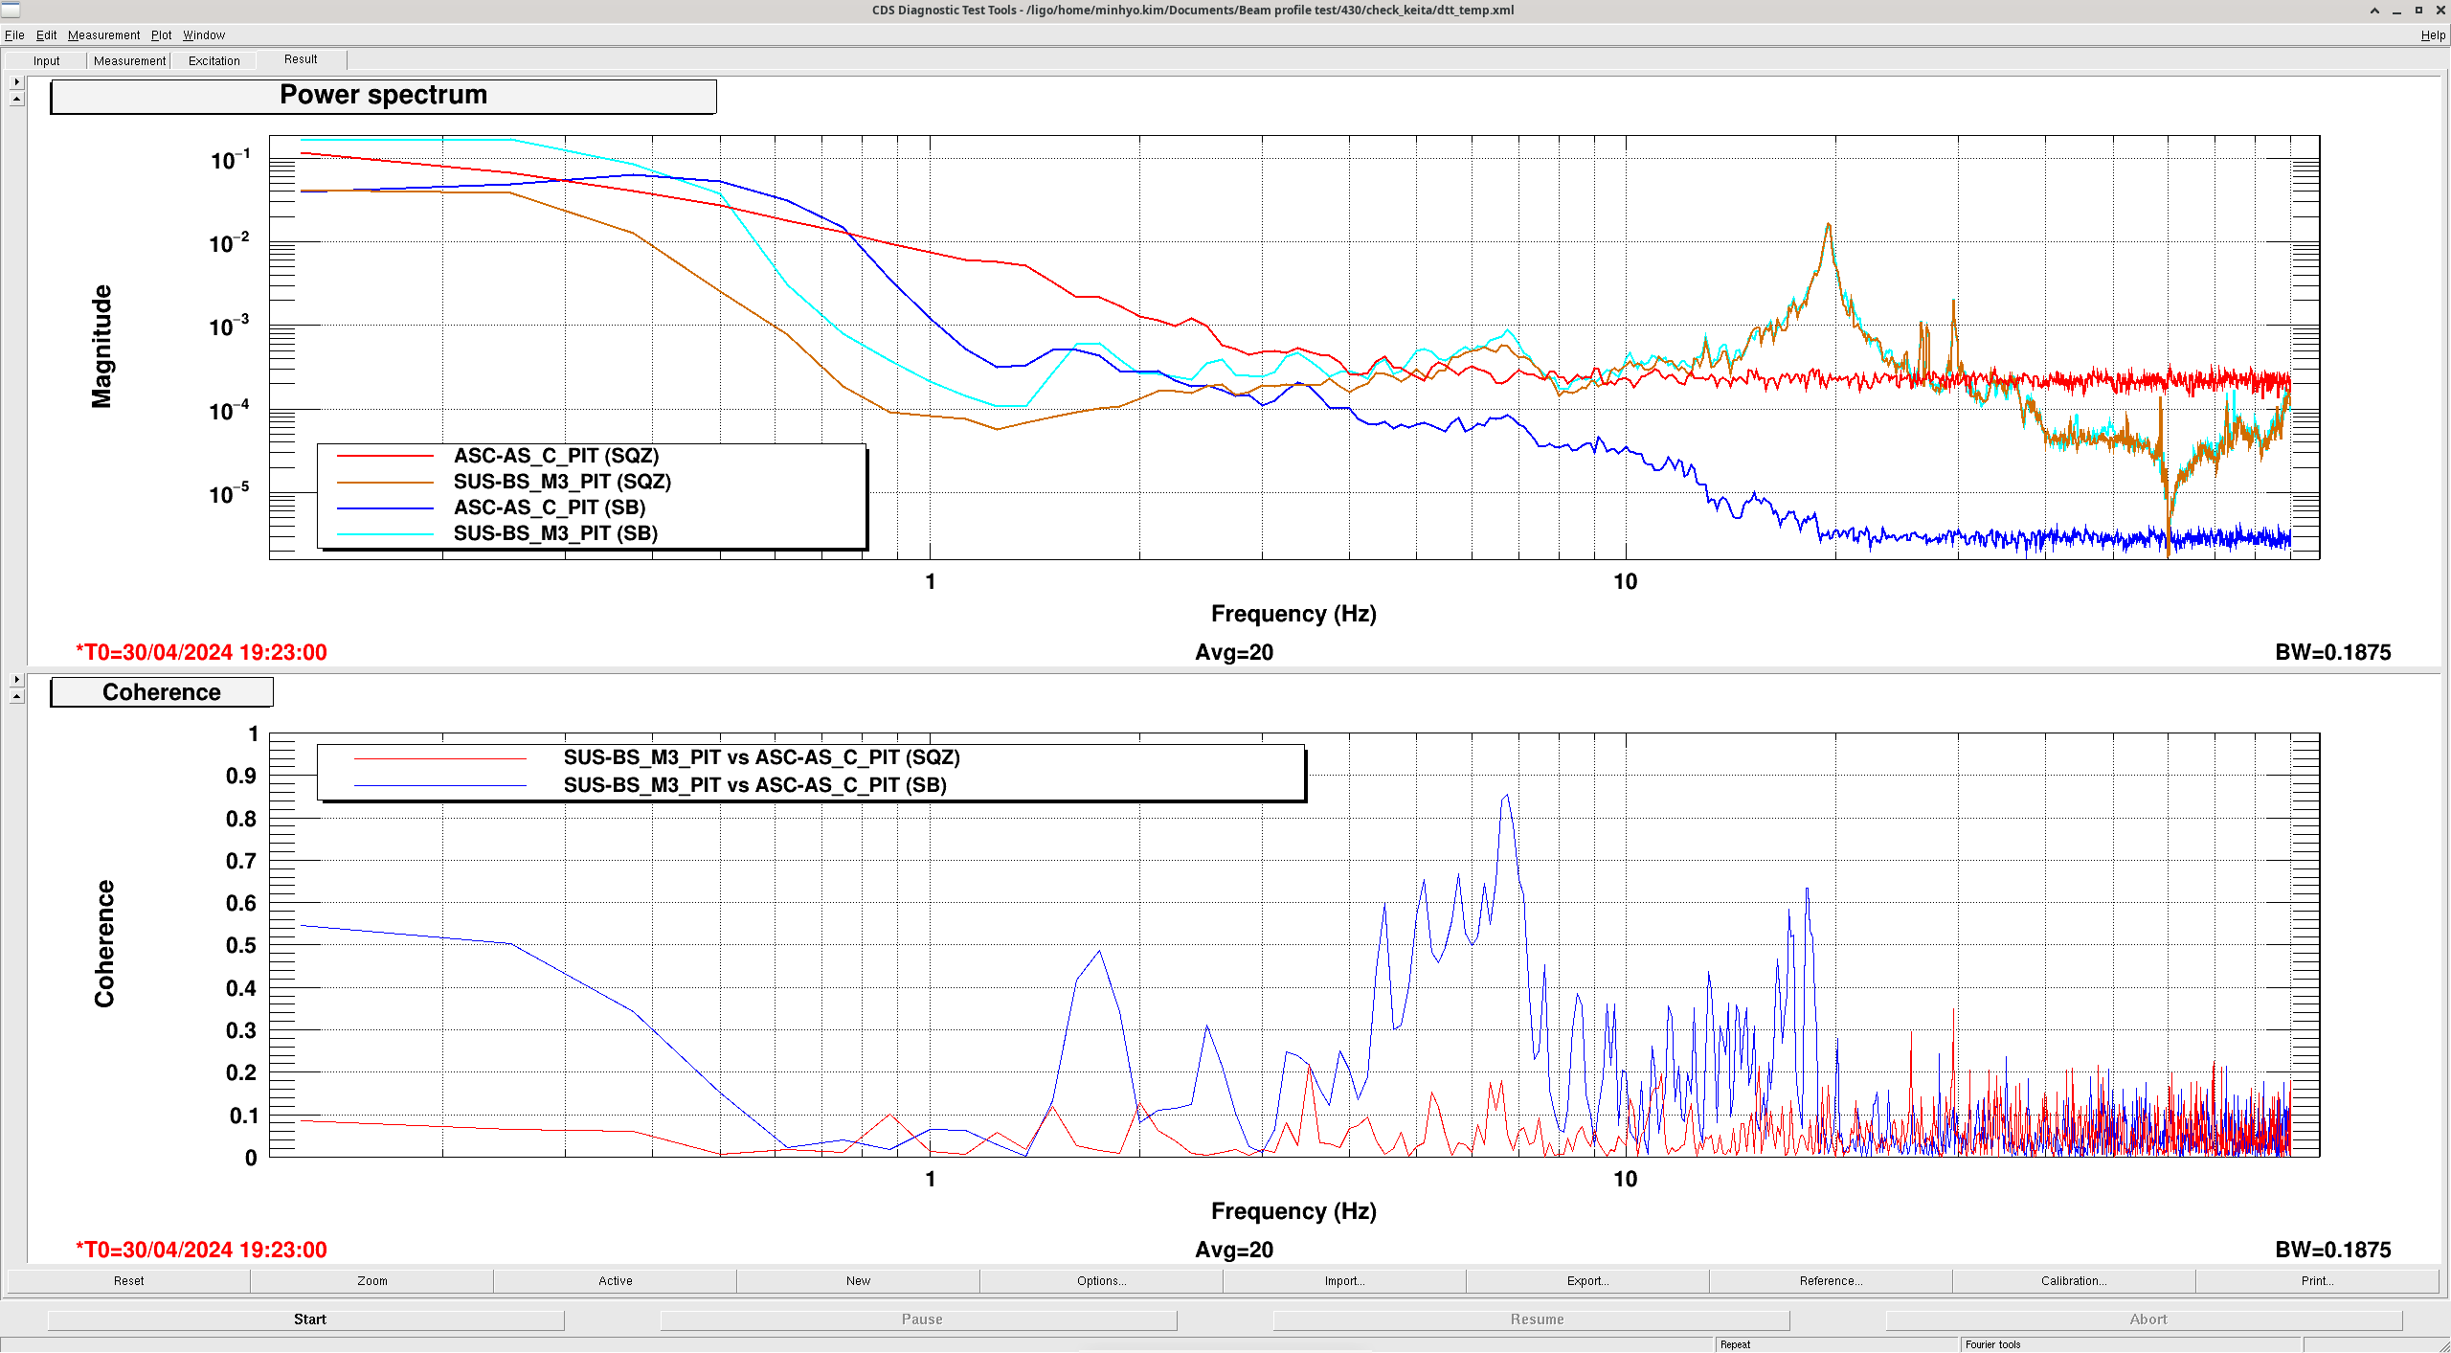Click the Power spectrum title box
Image resolution: width=2451 pixels, height=1353 pixels.
click(x=383, y=96)
